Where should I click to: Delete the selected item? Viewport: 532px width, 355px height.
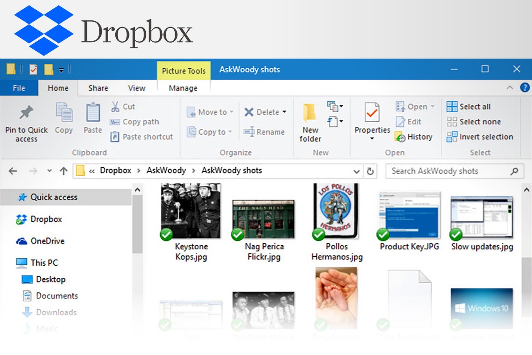coord(261,112)
